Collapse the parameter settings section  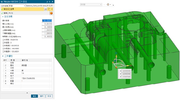(3, 17)
